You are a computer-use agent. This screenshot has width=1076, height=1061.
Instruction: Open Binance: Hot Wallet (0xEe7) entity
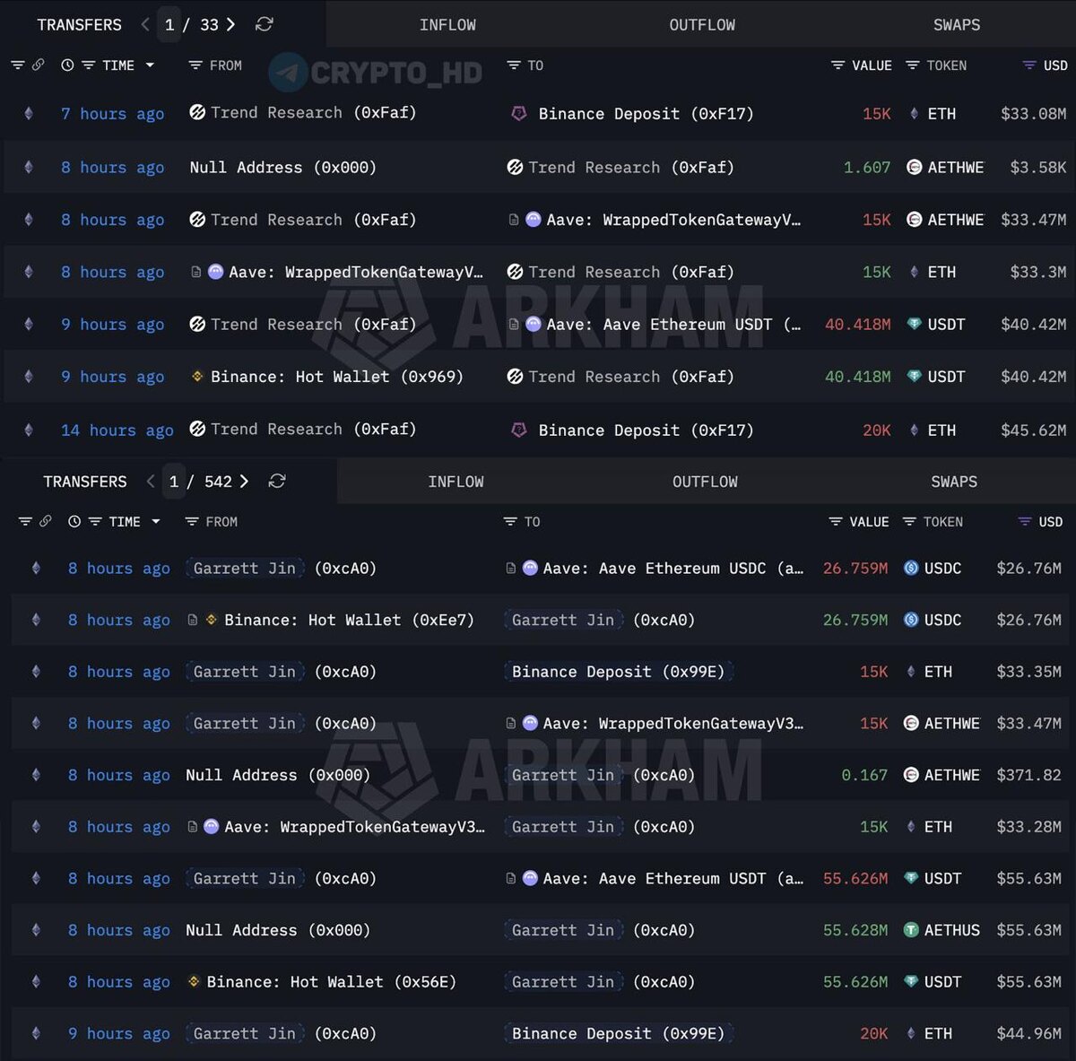click(x=349, y=620)
